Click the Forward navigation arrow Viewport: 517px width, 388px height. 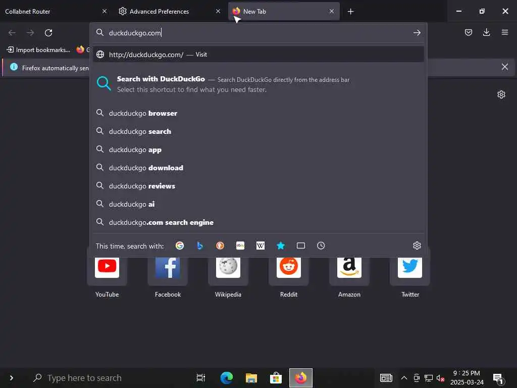click(x=30, y=33)
